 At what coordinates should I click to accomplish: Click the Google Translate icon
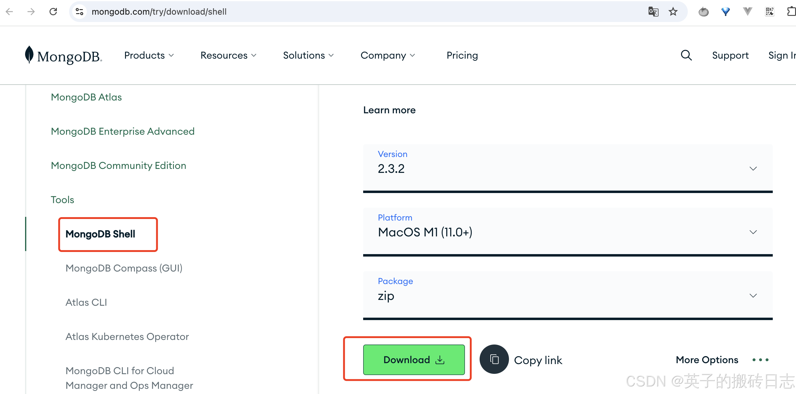pos(653,12)
